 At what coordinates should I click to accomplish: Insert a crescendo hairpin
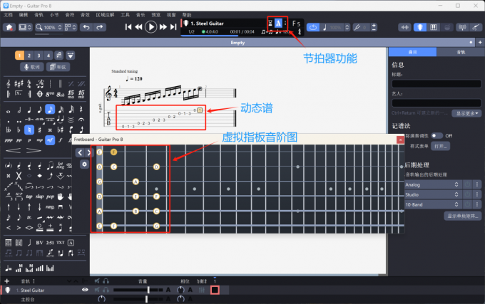[x=13, y=151]
